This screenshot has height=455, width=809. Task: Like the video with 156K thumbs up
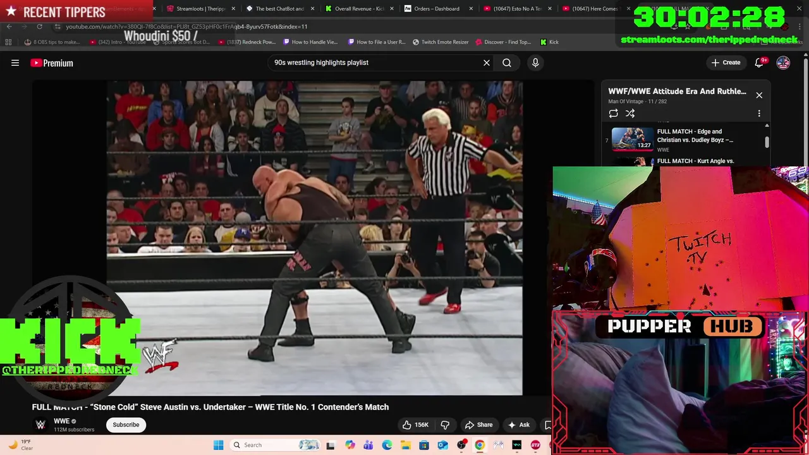[416, 425]
